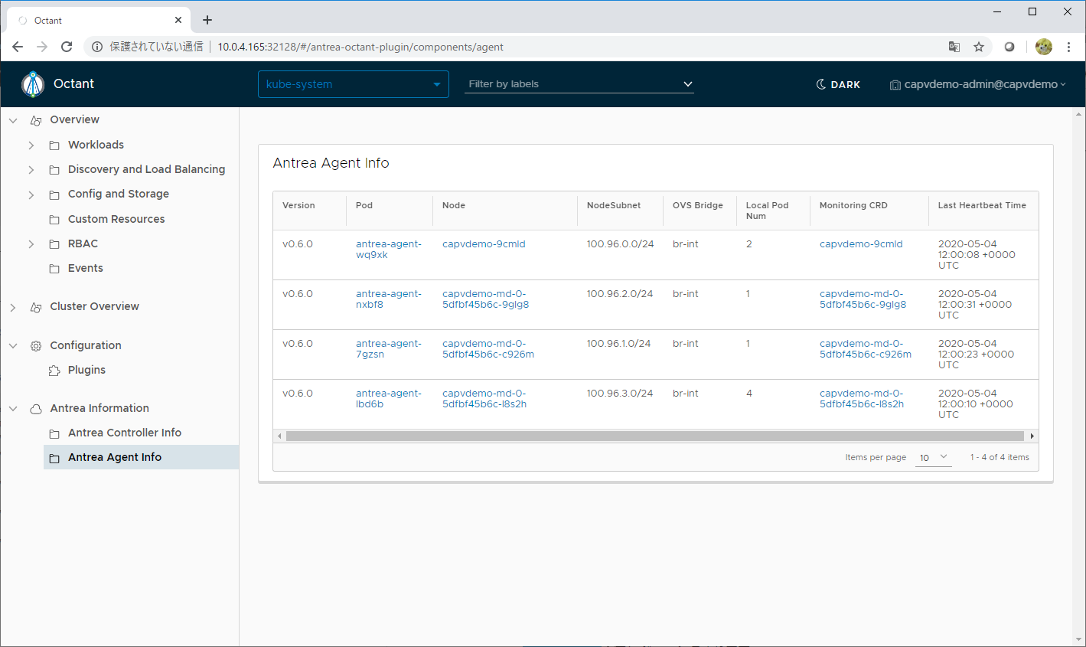1086x647 pixels.
Task: Open the Filter by labels dropdown
Action: point(579,84)
